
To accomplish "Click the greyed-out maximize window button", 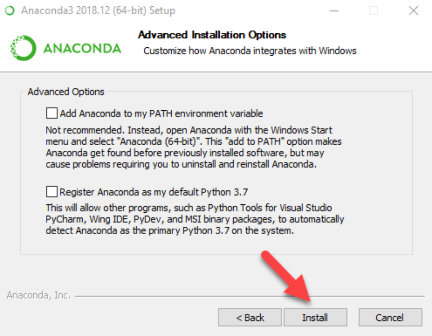I will click(x=373, y=11).
